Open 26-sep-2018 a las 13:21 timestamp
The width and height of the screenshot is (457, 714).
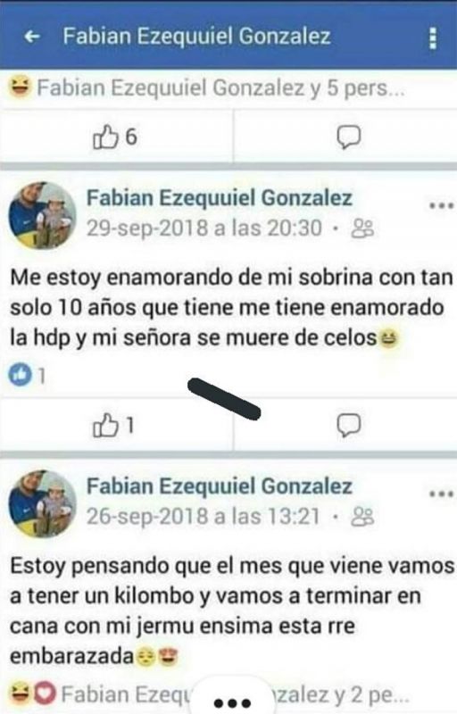pyautogui.click(x=204, y=517)
